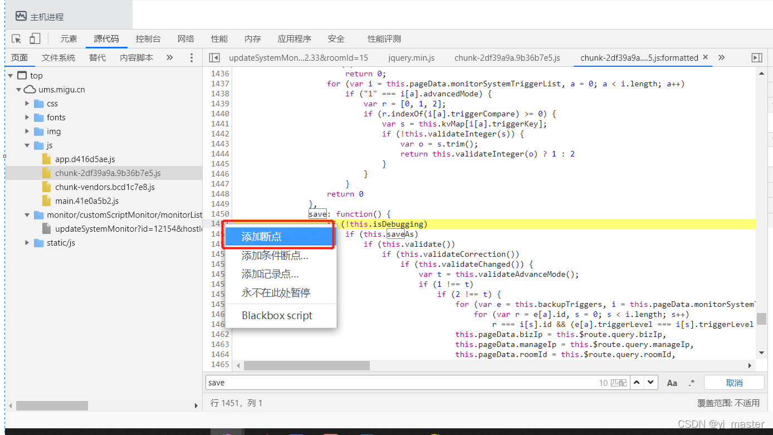Click the sidebar horizontal scrollbar thumb
773x435 pixels.
pos(52,406)
